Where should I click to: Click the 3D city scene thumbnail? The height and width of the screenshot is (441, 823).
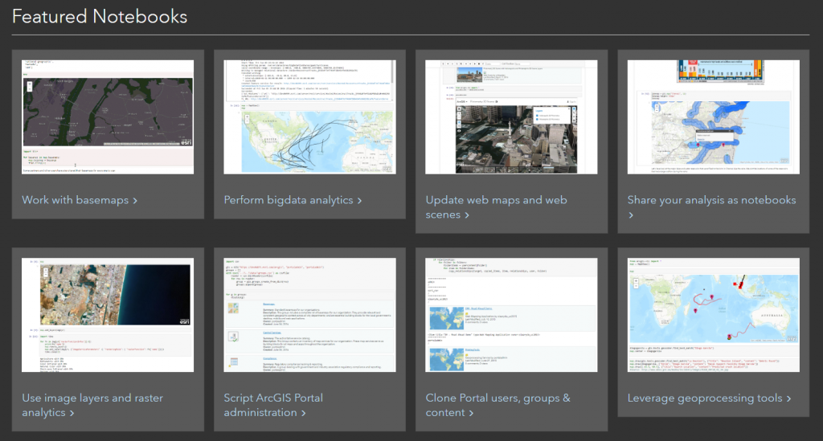511,117
